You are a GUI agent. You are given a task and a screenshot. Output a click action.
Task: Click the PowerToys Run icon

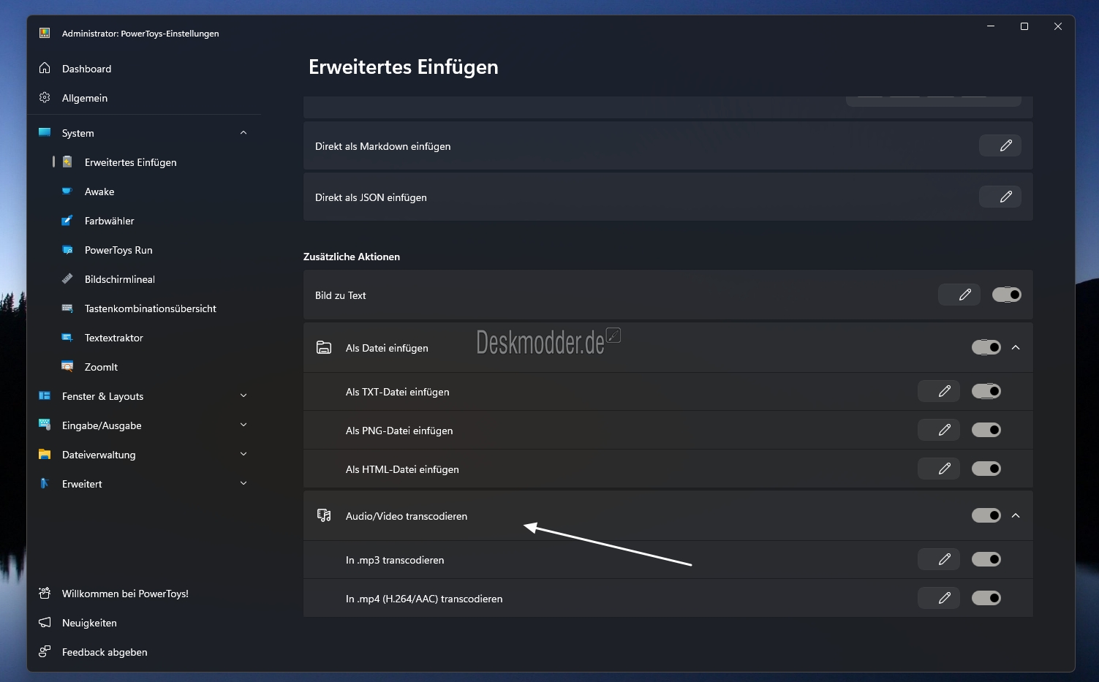pyautogui.click(x=67, y=249)
